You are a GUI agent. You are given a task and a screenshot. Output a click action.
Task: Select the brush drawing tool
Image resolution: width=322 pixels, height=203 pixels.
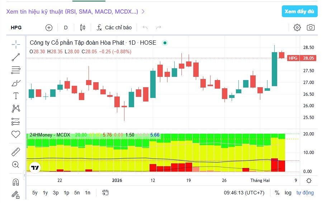(x=16, y=83)
